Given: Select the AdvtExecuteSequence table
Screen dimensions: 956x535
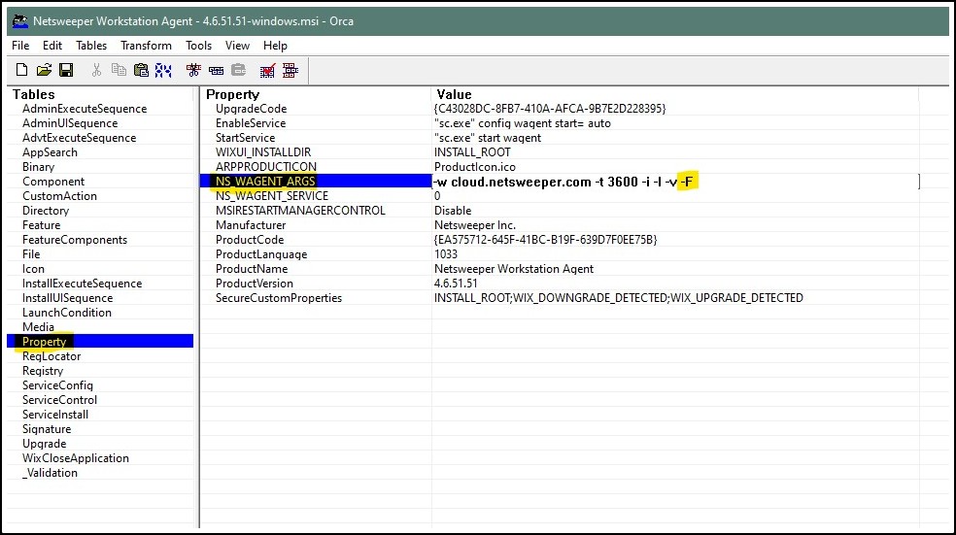Looking at the screenshot, I should 80,138.
